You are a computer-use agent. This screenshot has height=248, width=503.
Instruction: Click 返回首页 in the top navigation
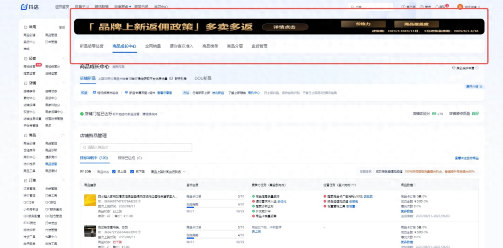pyautogui.click(x=62, y=7)
